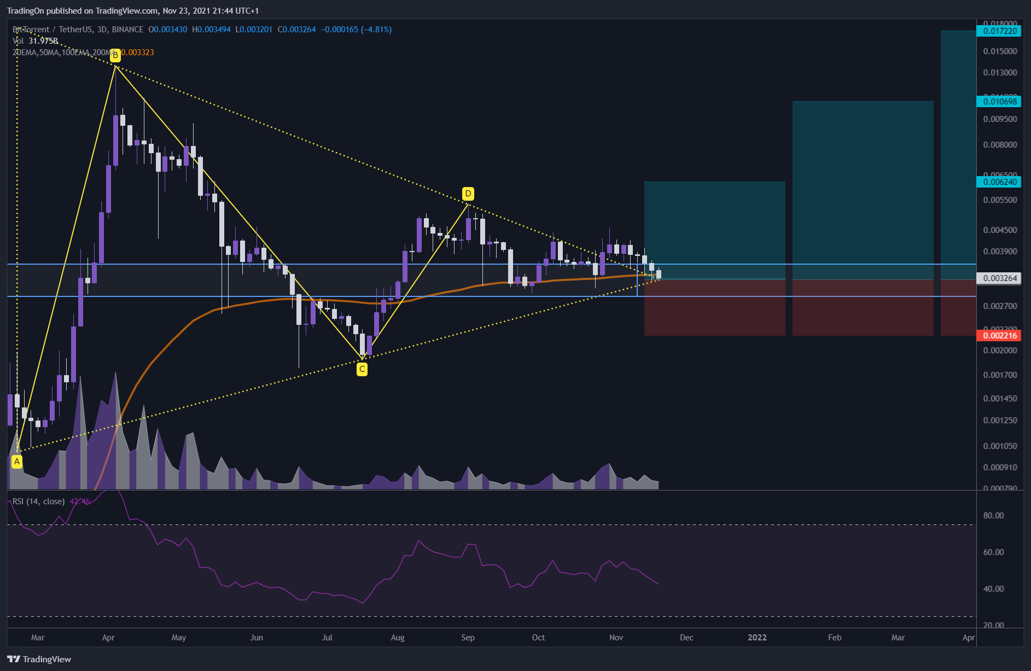Click the May label on time axis
The height and width of the screenshot is (671, 1031).
tap(179, 637)
